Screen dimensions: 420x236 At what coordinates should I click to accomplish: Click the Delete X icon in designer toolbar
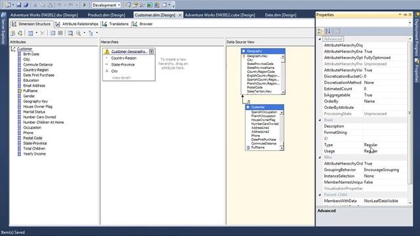click(42, 33)
